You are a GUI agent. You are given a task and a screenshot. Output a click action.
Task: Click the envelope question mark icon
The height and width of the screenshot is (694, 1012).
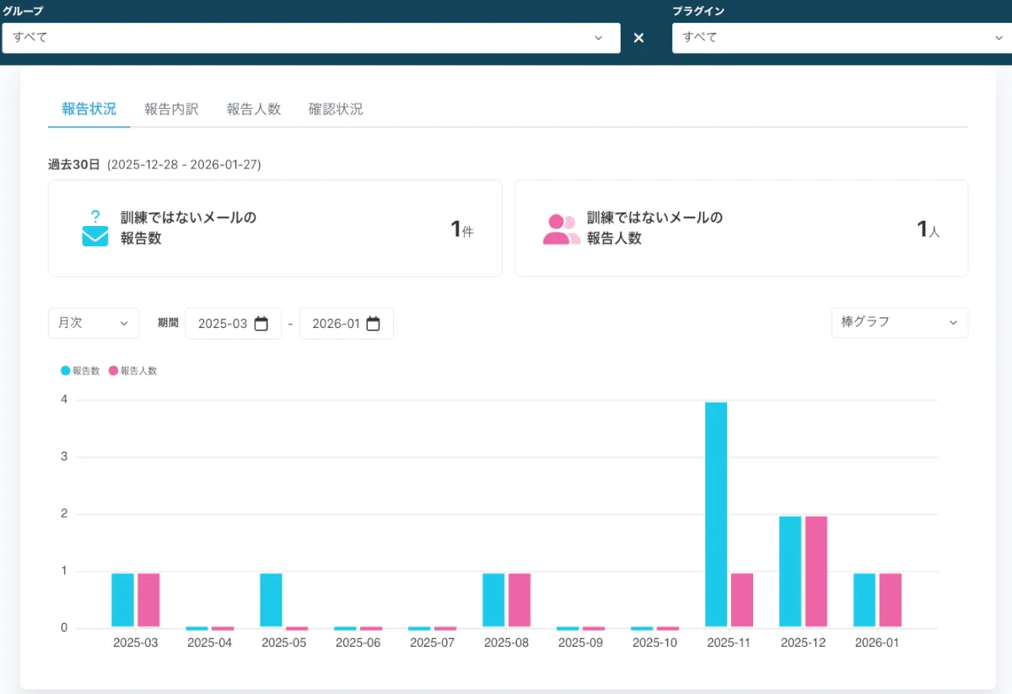[x=95, y=229]
